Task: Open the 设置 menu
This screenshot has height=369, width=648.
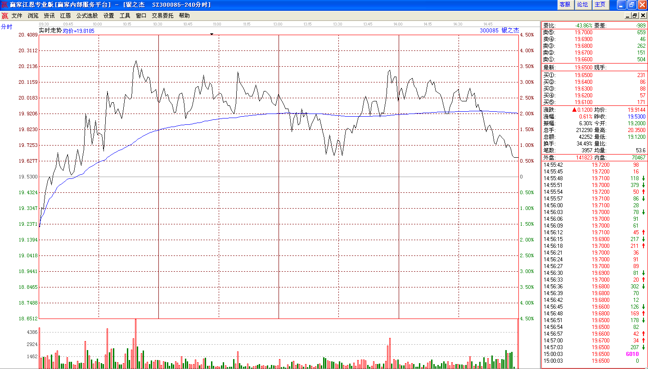Action: point(108,15)
